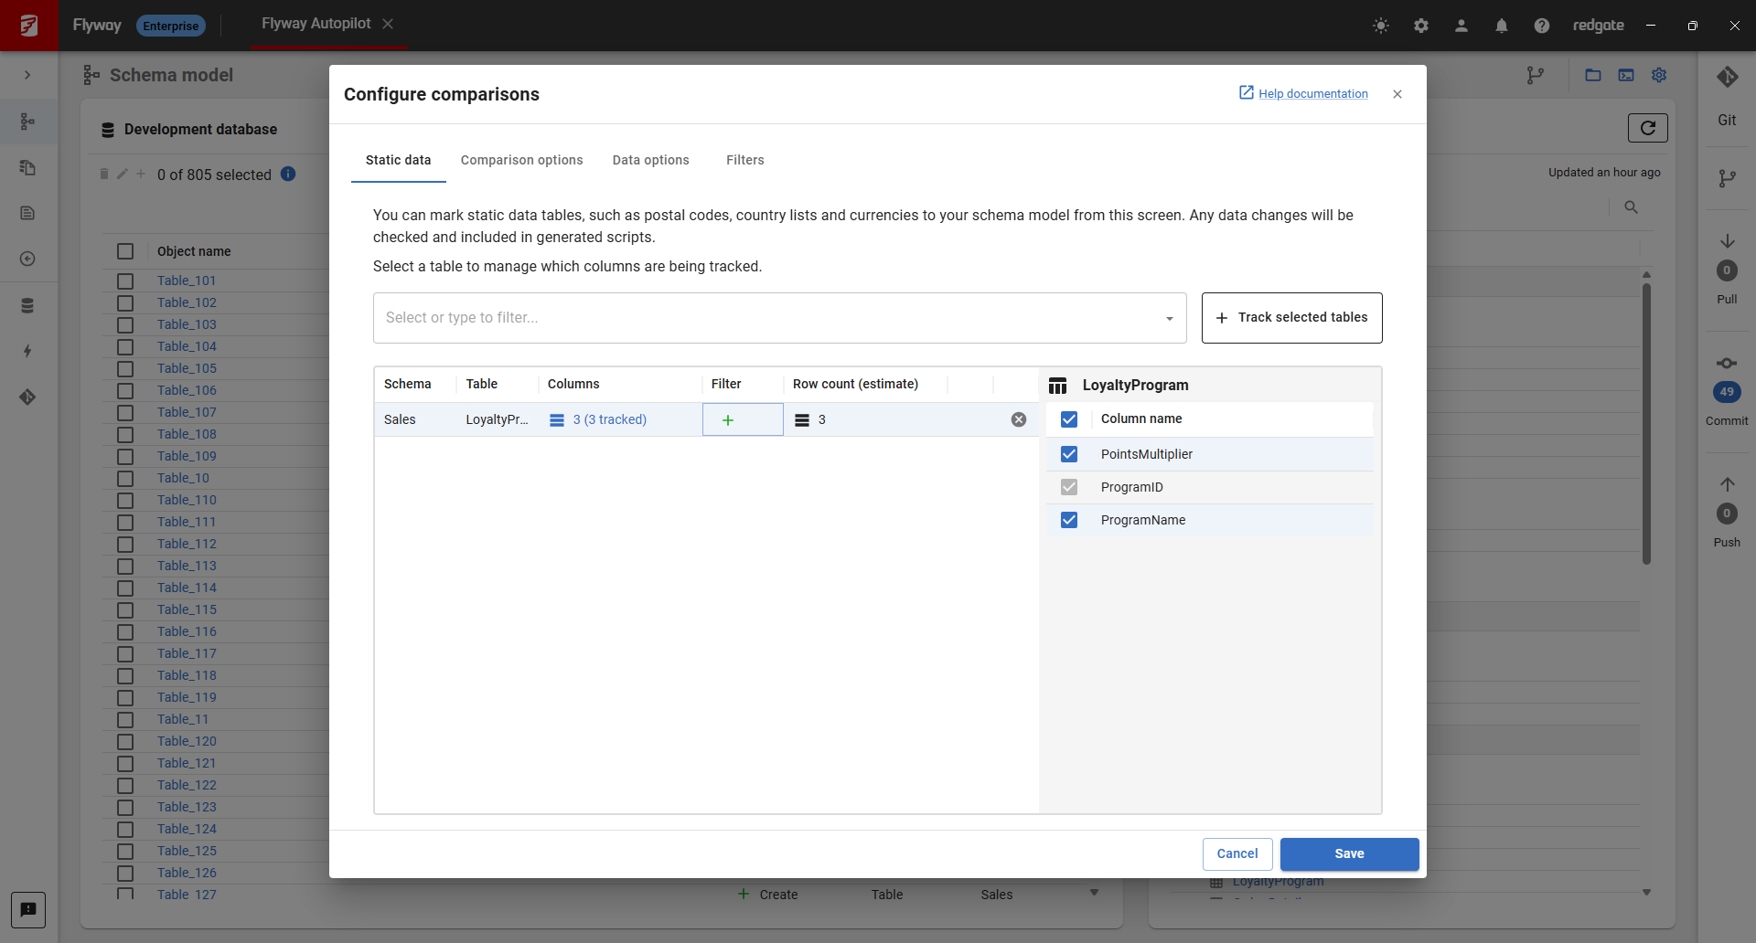1756x943 pixels.
Task: Open the Help documentation link
Action: (1312, 93)
